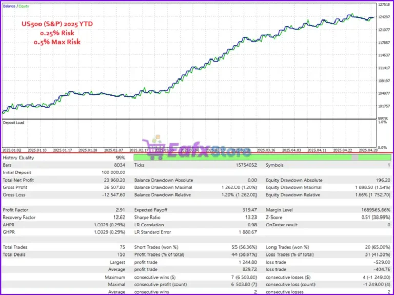394x295 pixels.
Task: Select the 2025.03.26 date axis label
Action: [266, 150]
